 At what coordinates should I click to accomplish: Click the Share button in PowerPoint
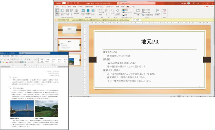(206, 7)
